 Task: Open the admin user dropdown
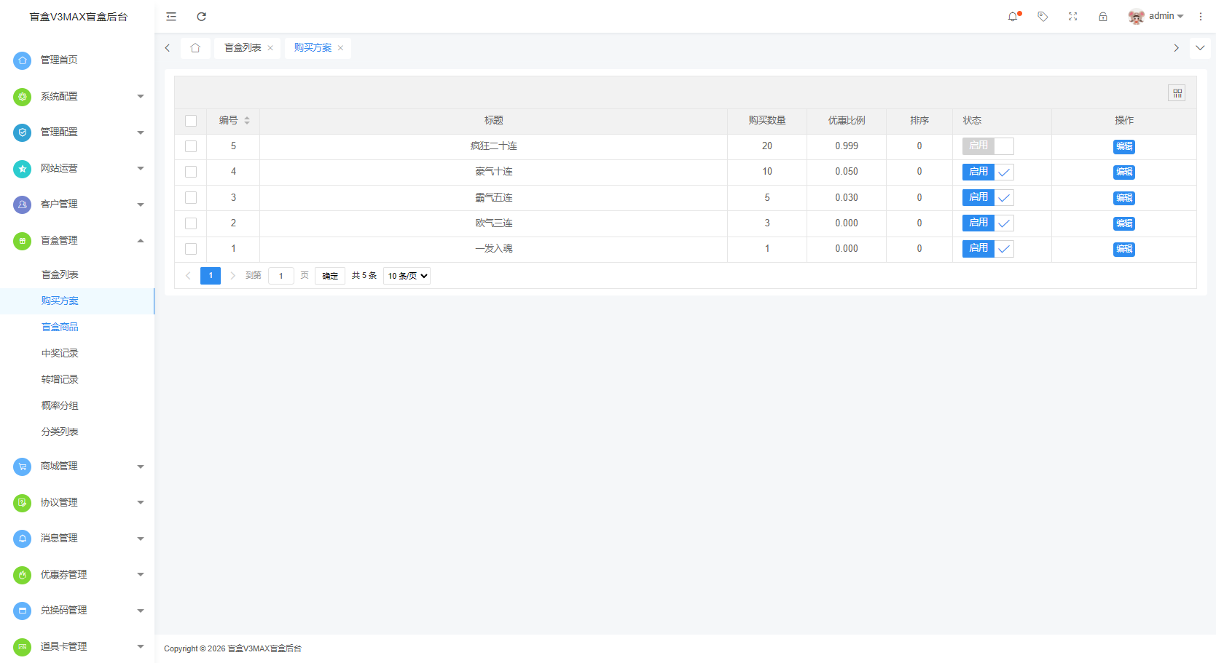click(x=1166, y=16)
